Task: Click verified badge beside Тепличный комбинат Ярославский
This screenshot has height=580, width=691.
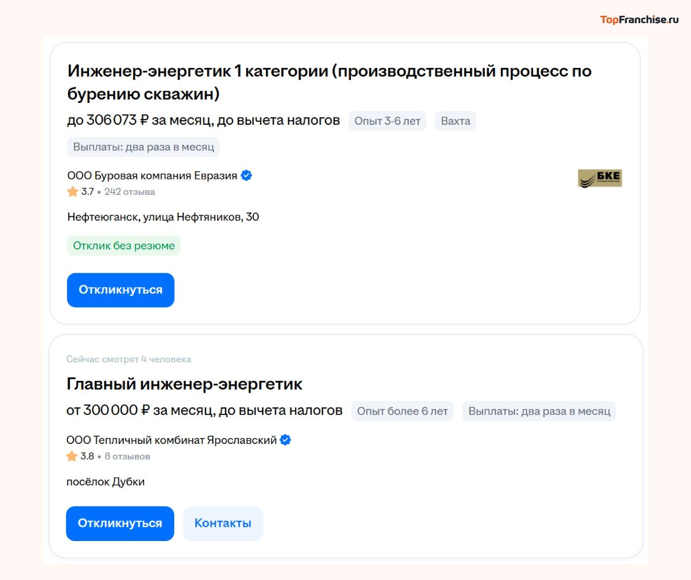Action: point(285,440)
